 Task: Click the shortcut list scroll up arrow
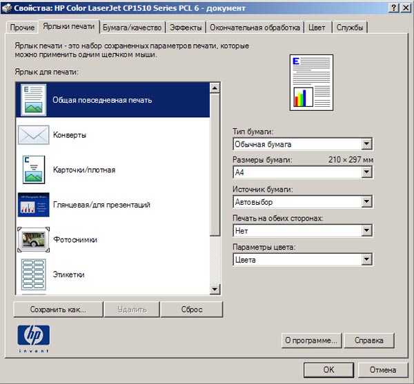(215, 88)
